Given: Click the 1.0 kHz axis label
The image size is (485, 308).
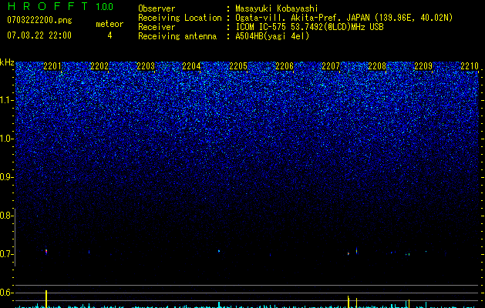Looking at the screenshot, I should tap(6, 139).
